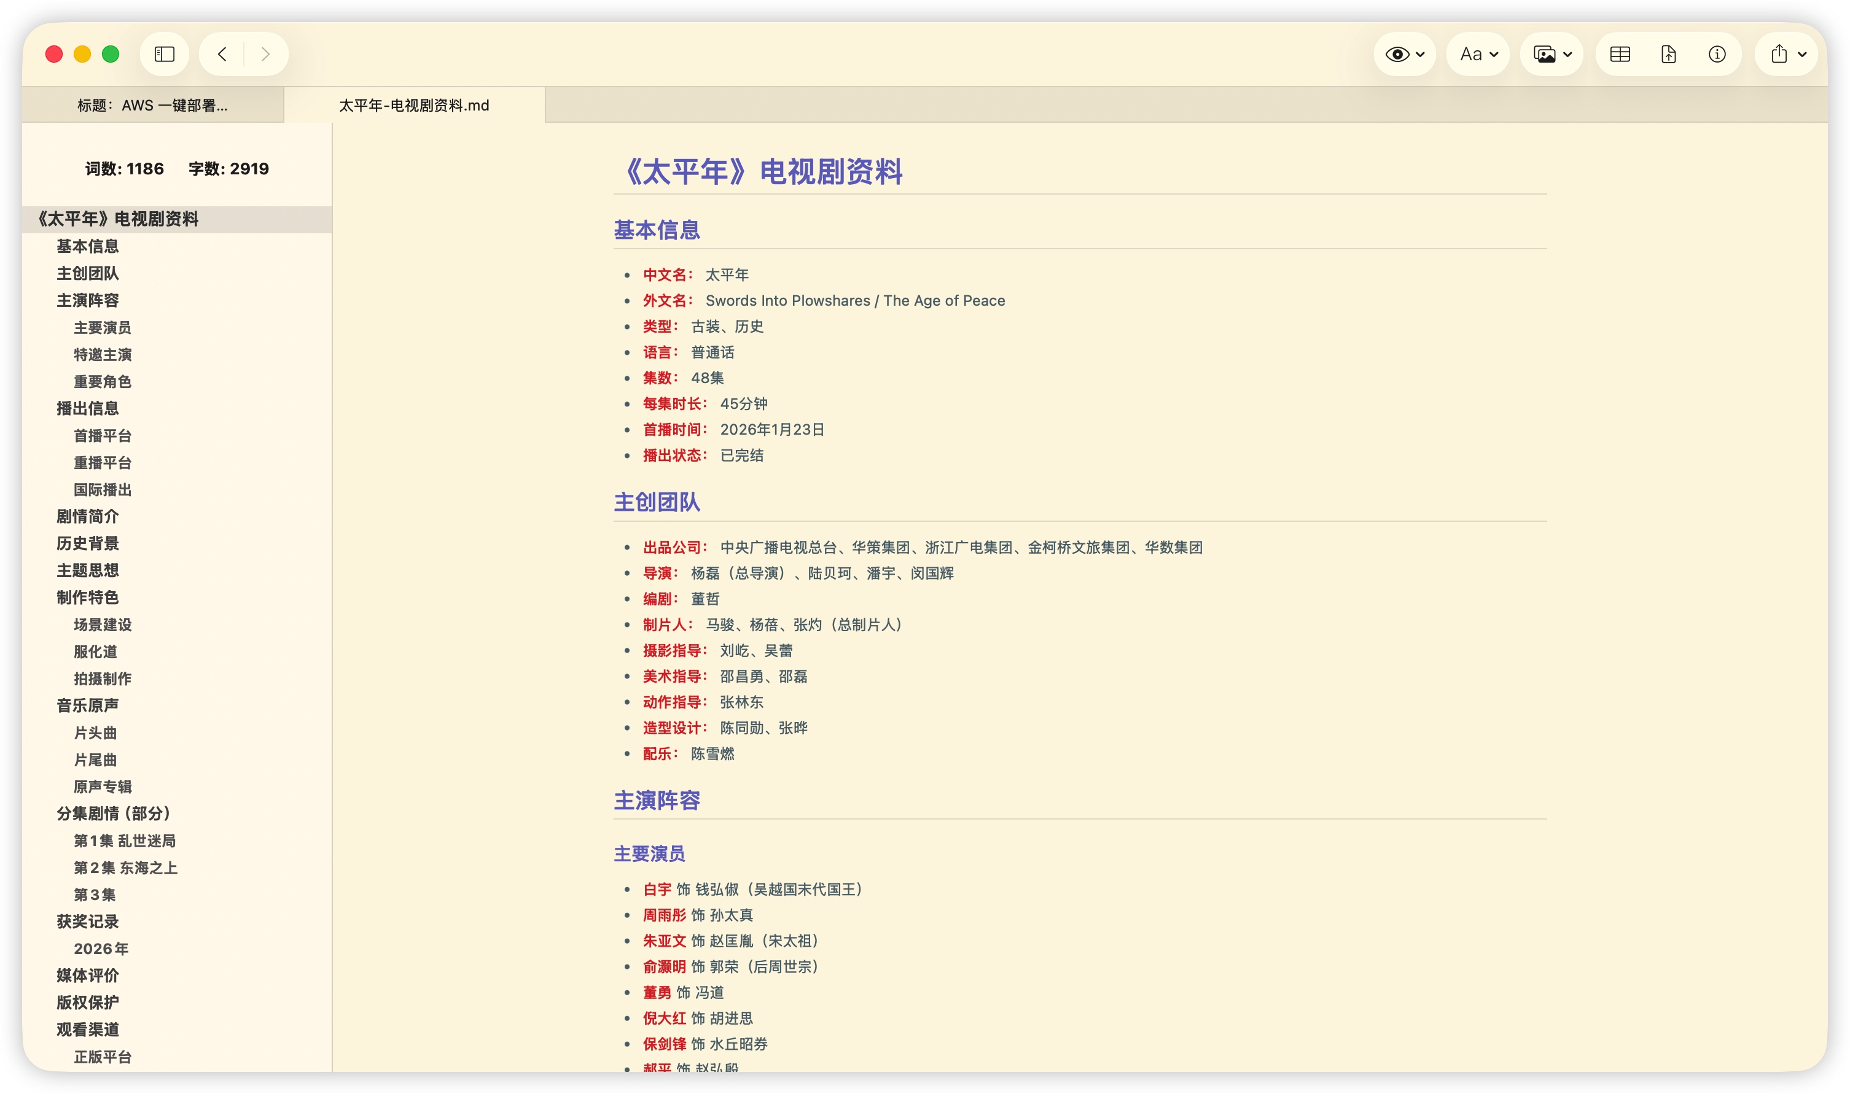Go forward with the right arrow
Image resolution: width=1850 pixels, height=1094 pixels.
point(265,54)
